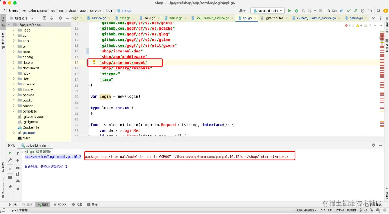Open Run panel settings gear
389x214 pixels.
coord(373,145)
